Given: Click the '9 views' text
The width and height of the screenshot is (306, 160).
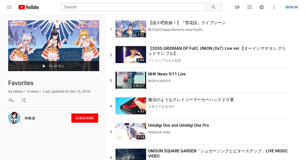Looking at the screenshot, I should [33, 91].
